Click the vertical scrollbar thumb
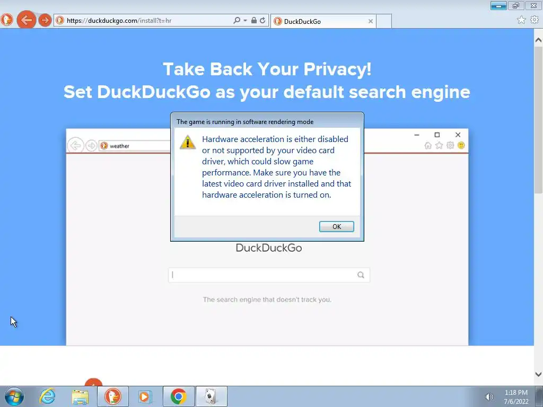This screenshot has width=543, height=407. pyautogui.click(x=538, y=120)
